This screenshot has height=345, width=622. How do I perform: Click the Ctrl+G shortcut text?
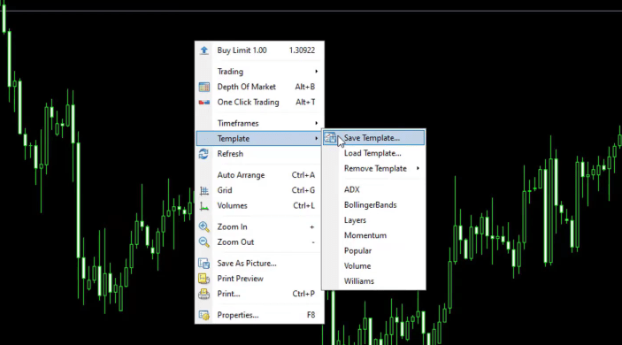point(303,190)
